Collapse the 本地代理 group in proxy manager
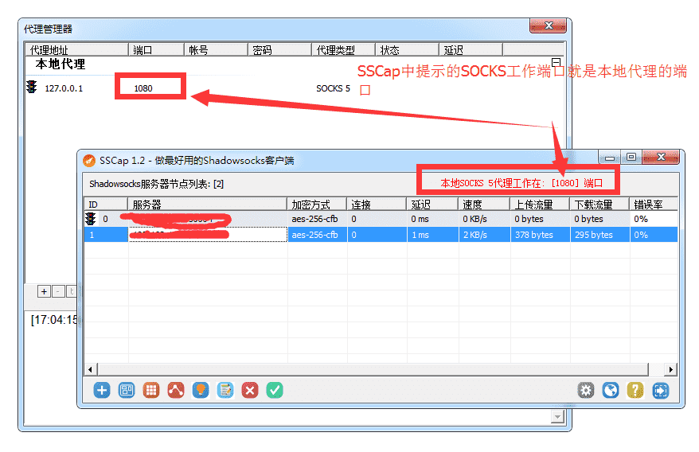This screenshot has height=452, width=699. [556, 62]
